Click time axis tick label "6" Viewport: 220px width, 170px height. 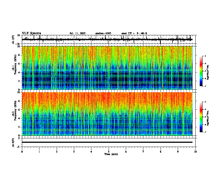pyautogui.click(x=126, y=152)
